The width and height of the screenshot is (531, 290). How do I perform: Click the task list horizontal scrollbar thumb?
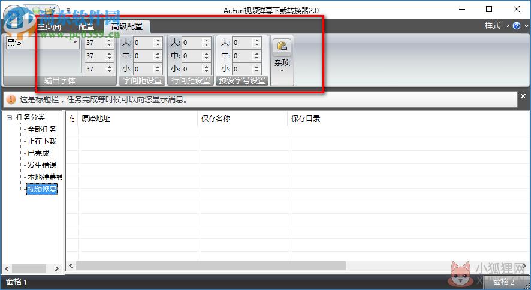[210, 265]
